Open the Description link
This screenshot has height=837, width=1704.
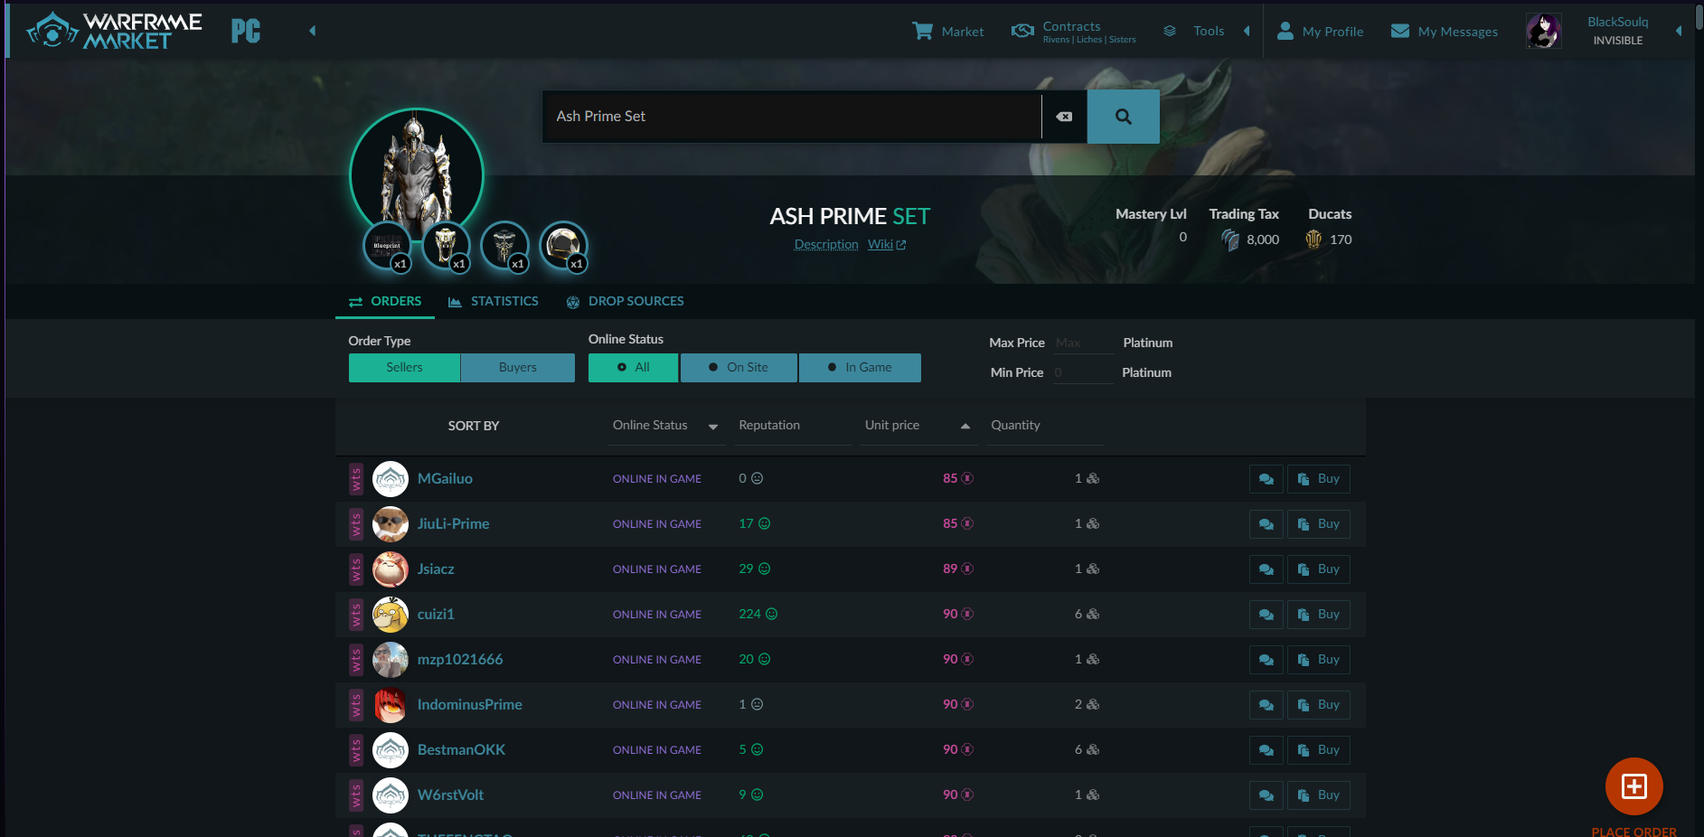826,245
